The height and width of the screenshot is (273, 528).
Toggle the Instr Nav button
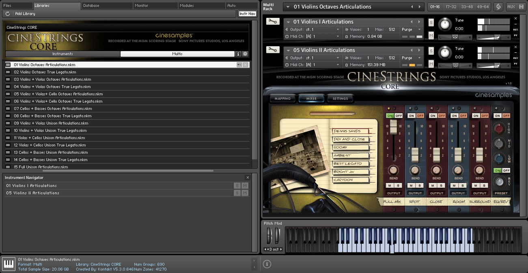[247, 14]
